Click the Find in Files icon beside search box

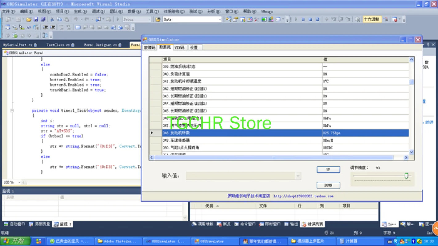click(158, 19)
